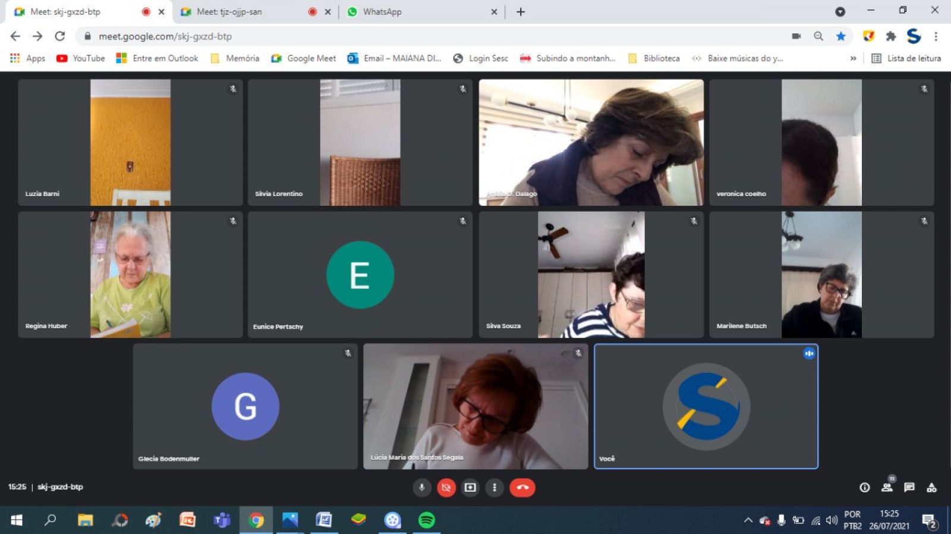Viewport: 951px width, 534px height.
Task: Open the Lista de leitura button
Action: point(906,58)
